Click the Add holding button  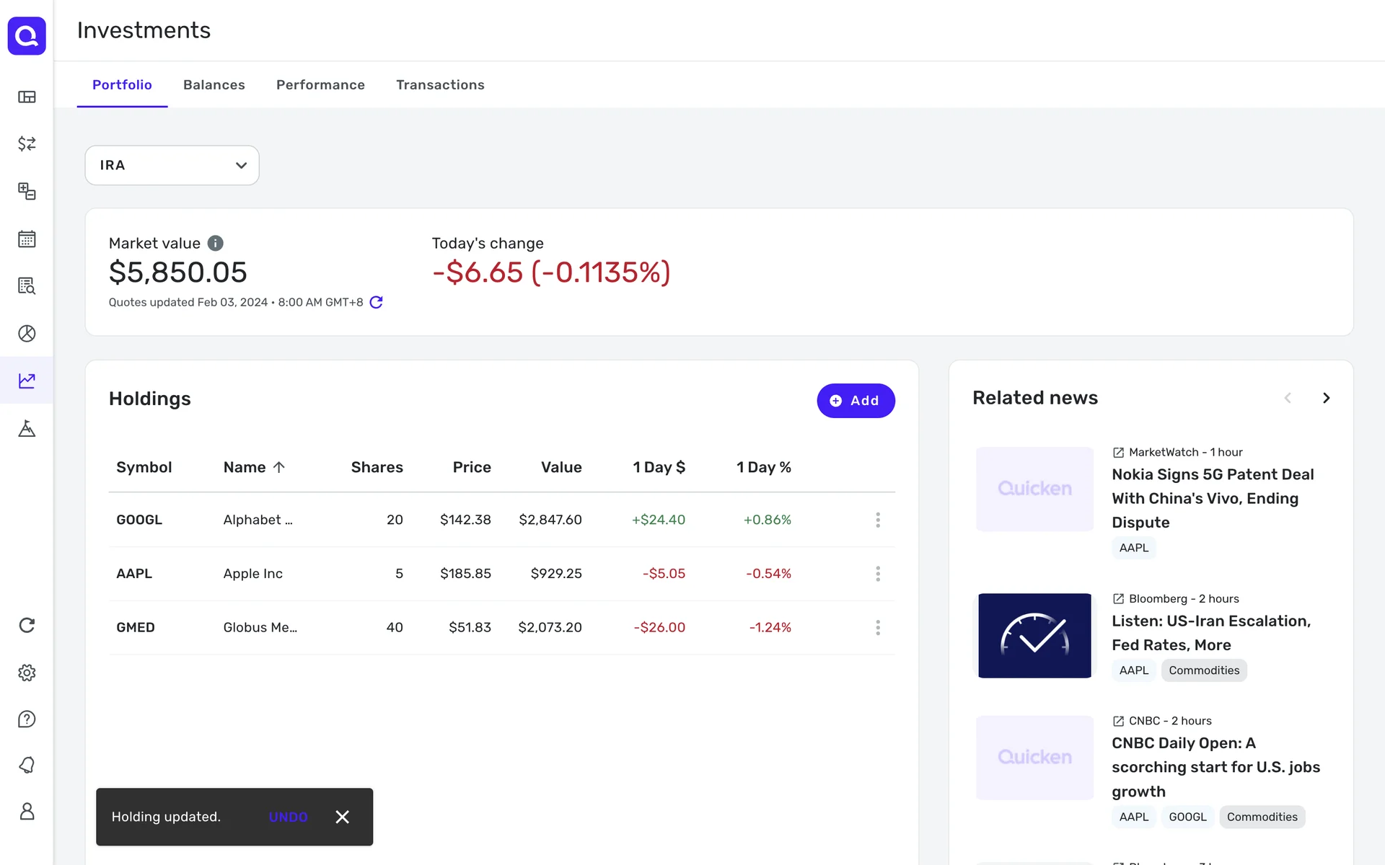pyautogui.click(x=855, y=401)
